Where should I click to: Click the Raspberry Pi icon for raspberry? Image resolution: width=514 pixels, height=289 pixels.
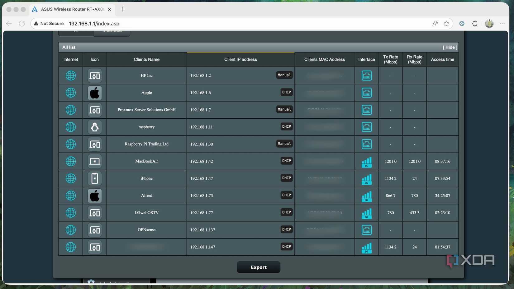click(x=94, y=127)
